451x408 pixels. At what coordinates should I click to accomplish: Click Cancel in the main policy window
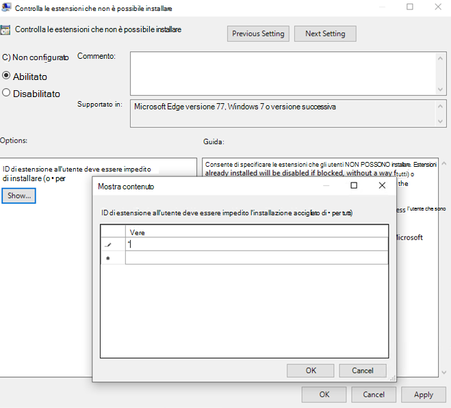point(374,394)
